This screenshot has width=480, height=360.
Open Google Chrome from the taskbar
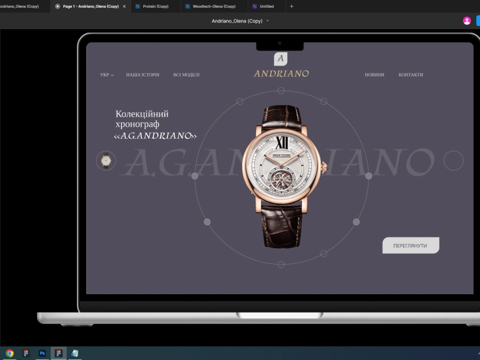tap(10, 353)
